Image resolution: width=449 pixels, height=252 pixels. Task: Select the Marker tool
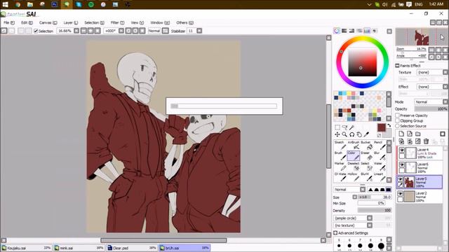[x=340, y=167]
